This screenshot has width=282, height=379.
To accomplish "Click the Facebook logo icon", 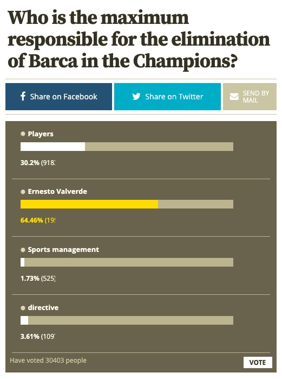I will click(x=23, y=96).
